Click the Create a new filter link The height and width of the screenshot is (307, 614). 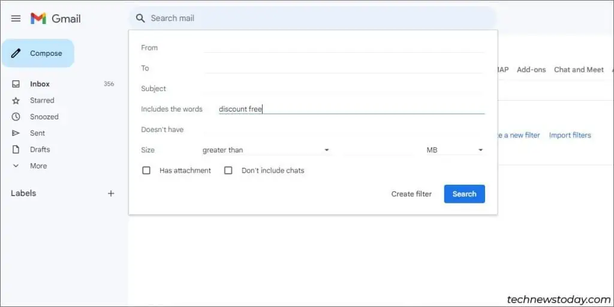click(x=519, y=135)
